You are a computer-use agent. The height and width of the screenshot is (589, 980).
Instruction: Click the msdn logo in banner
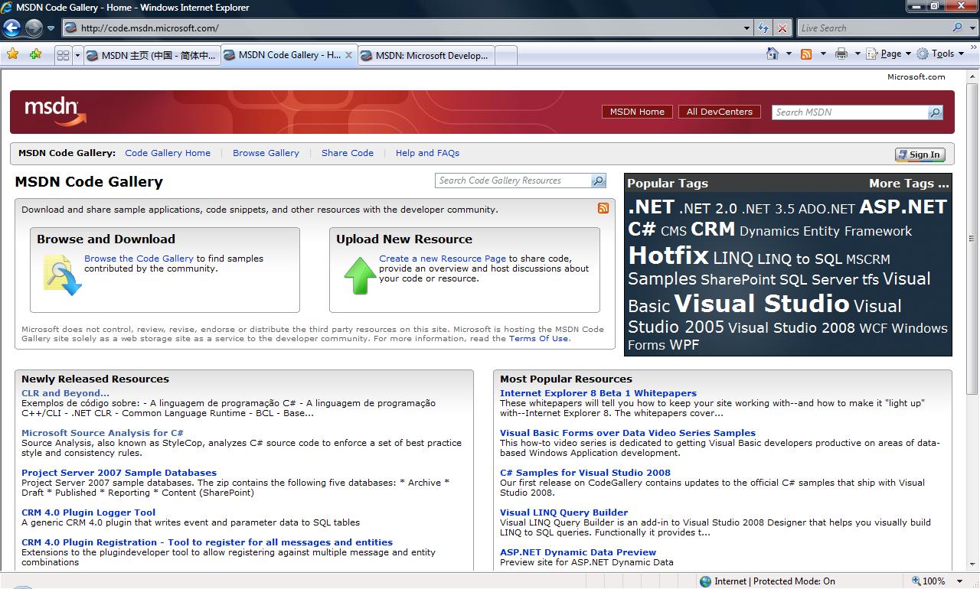pyautogui.click(x=54, y=112)
